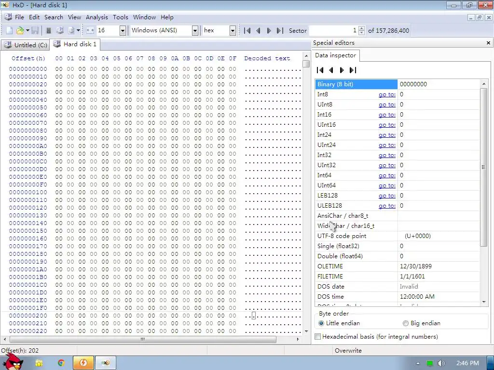Select Big endian byte order
This screenshot has height=370, width=494.
point(422,323)
